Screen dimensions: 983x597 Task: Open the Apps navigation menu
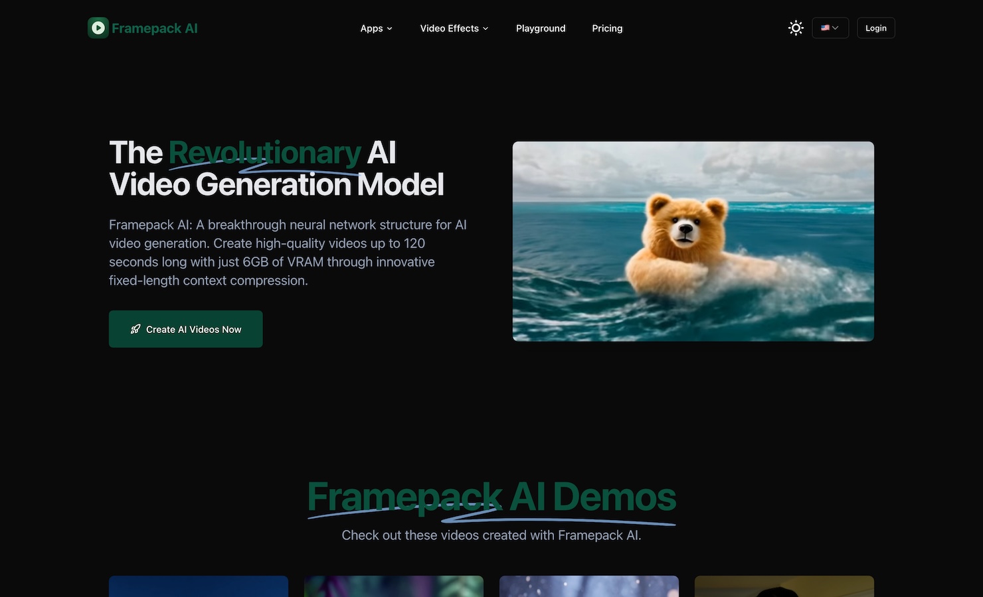[x=371, y=29]
